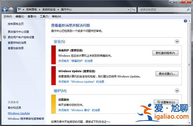Viewport: 193px width, 126px height.
Task: Click the search magnifier icon
Action: pyautogui.click(x=188, y=10)
